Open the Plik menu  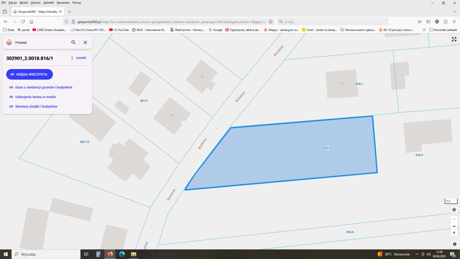pos(4,3)
